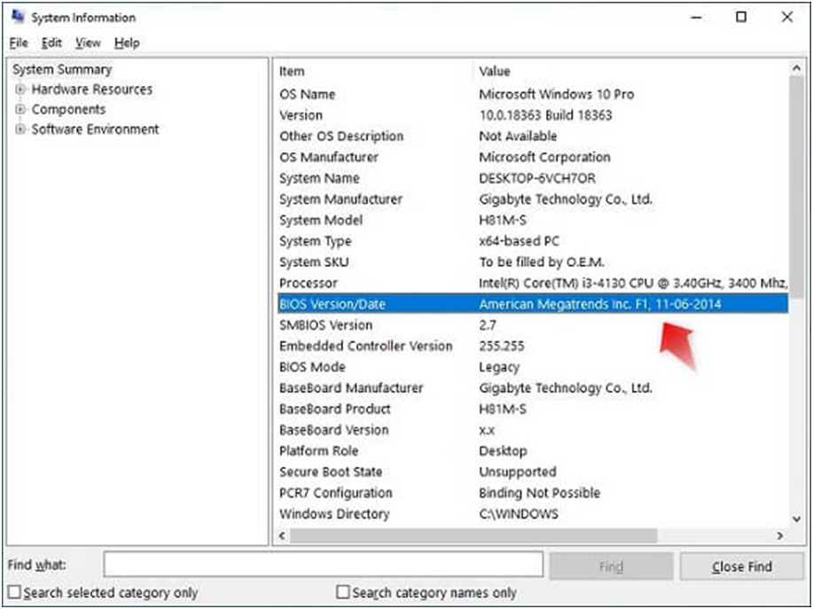Click the vertical scrollbar thumb
This screenshot has width=813, height=609.
[x=796, y=188]
